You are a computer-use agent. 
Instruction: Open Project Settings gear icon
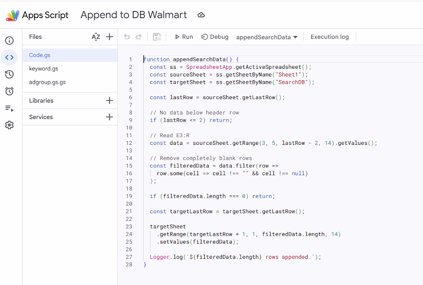coord(10,125)
